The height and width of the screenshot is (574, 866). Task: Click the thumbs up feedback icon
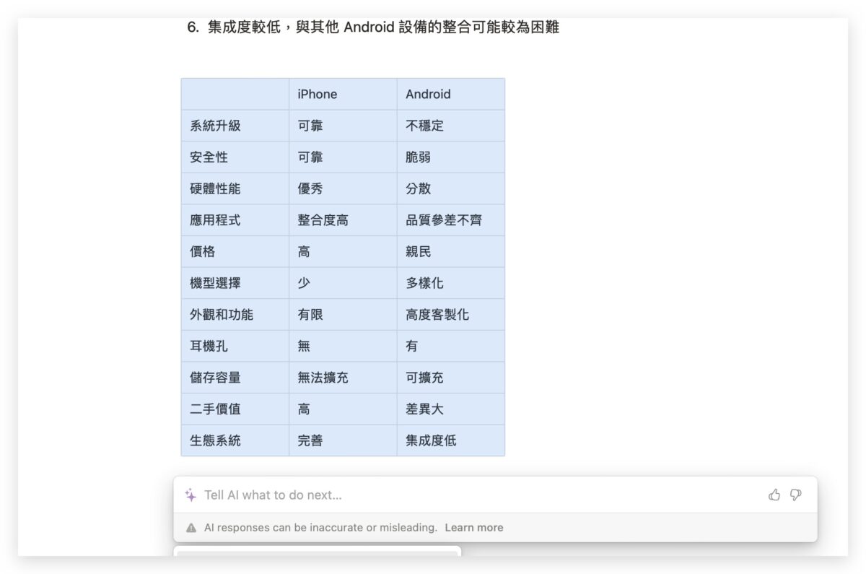click(x=774, y=495)
